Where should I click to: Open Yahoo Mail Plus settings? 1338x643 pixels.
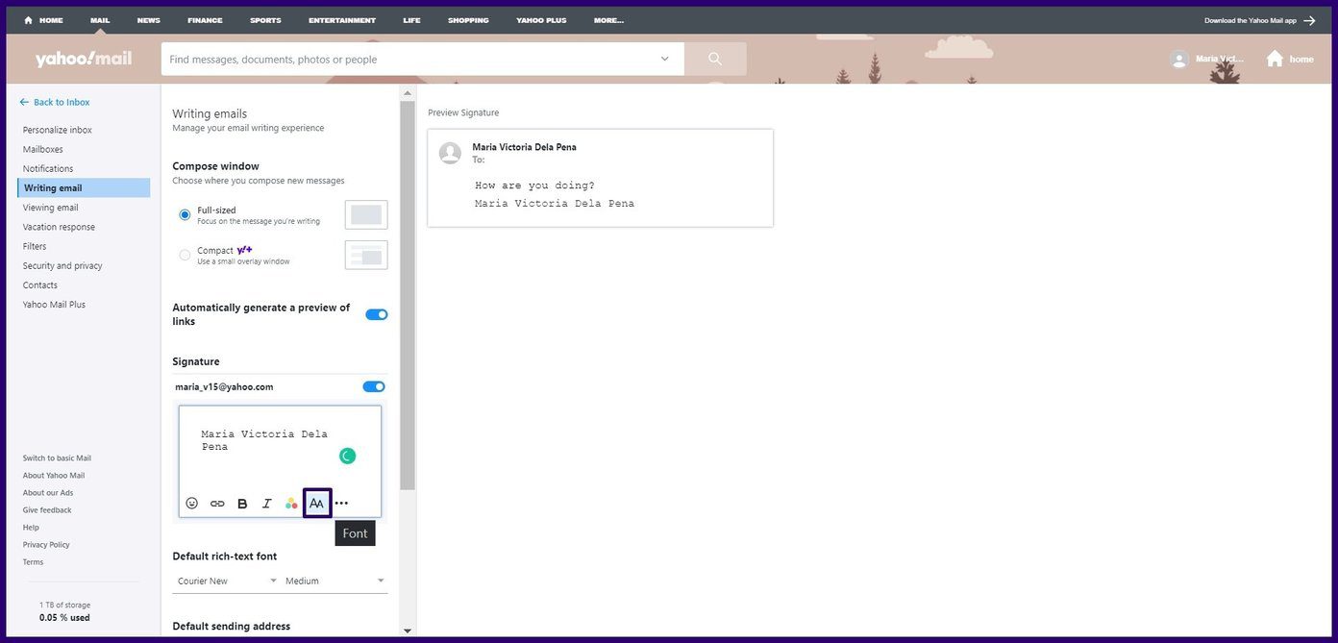54,304
